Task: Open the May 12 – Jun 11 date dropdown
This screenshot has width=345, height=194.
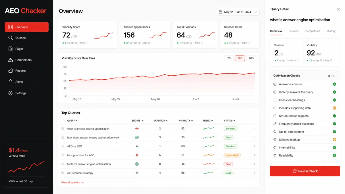Action: click(x=238, y=12)
